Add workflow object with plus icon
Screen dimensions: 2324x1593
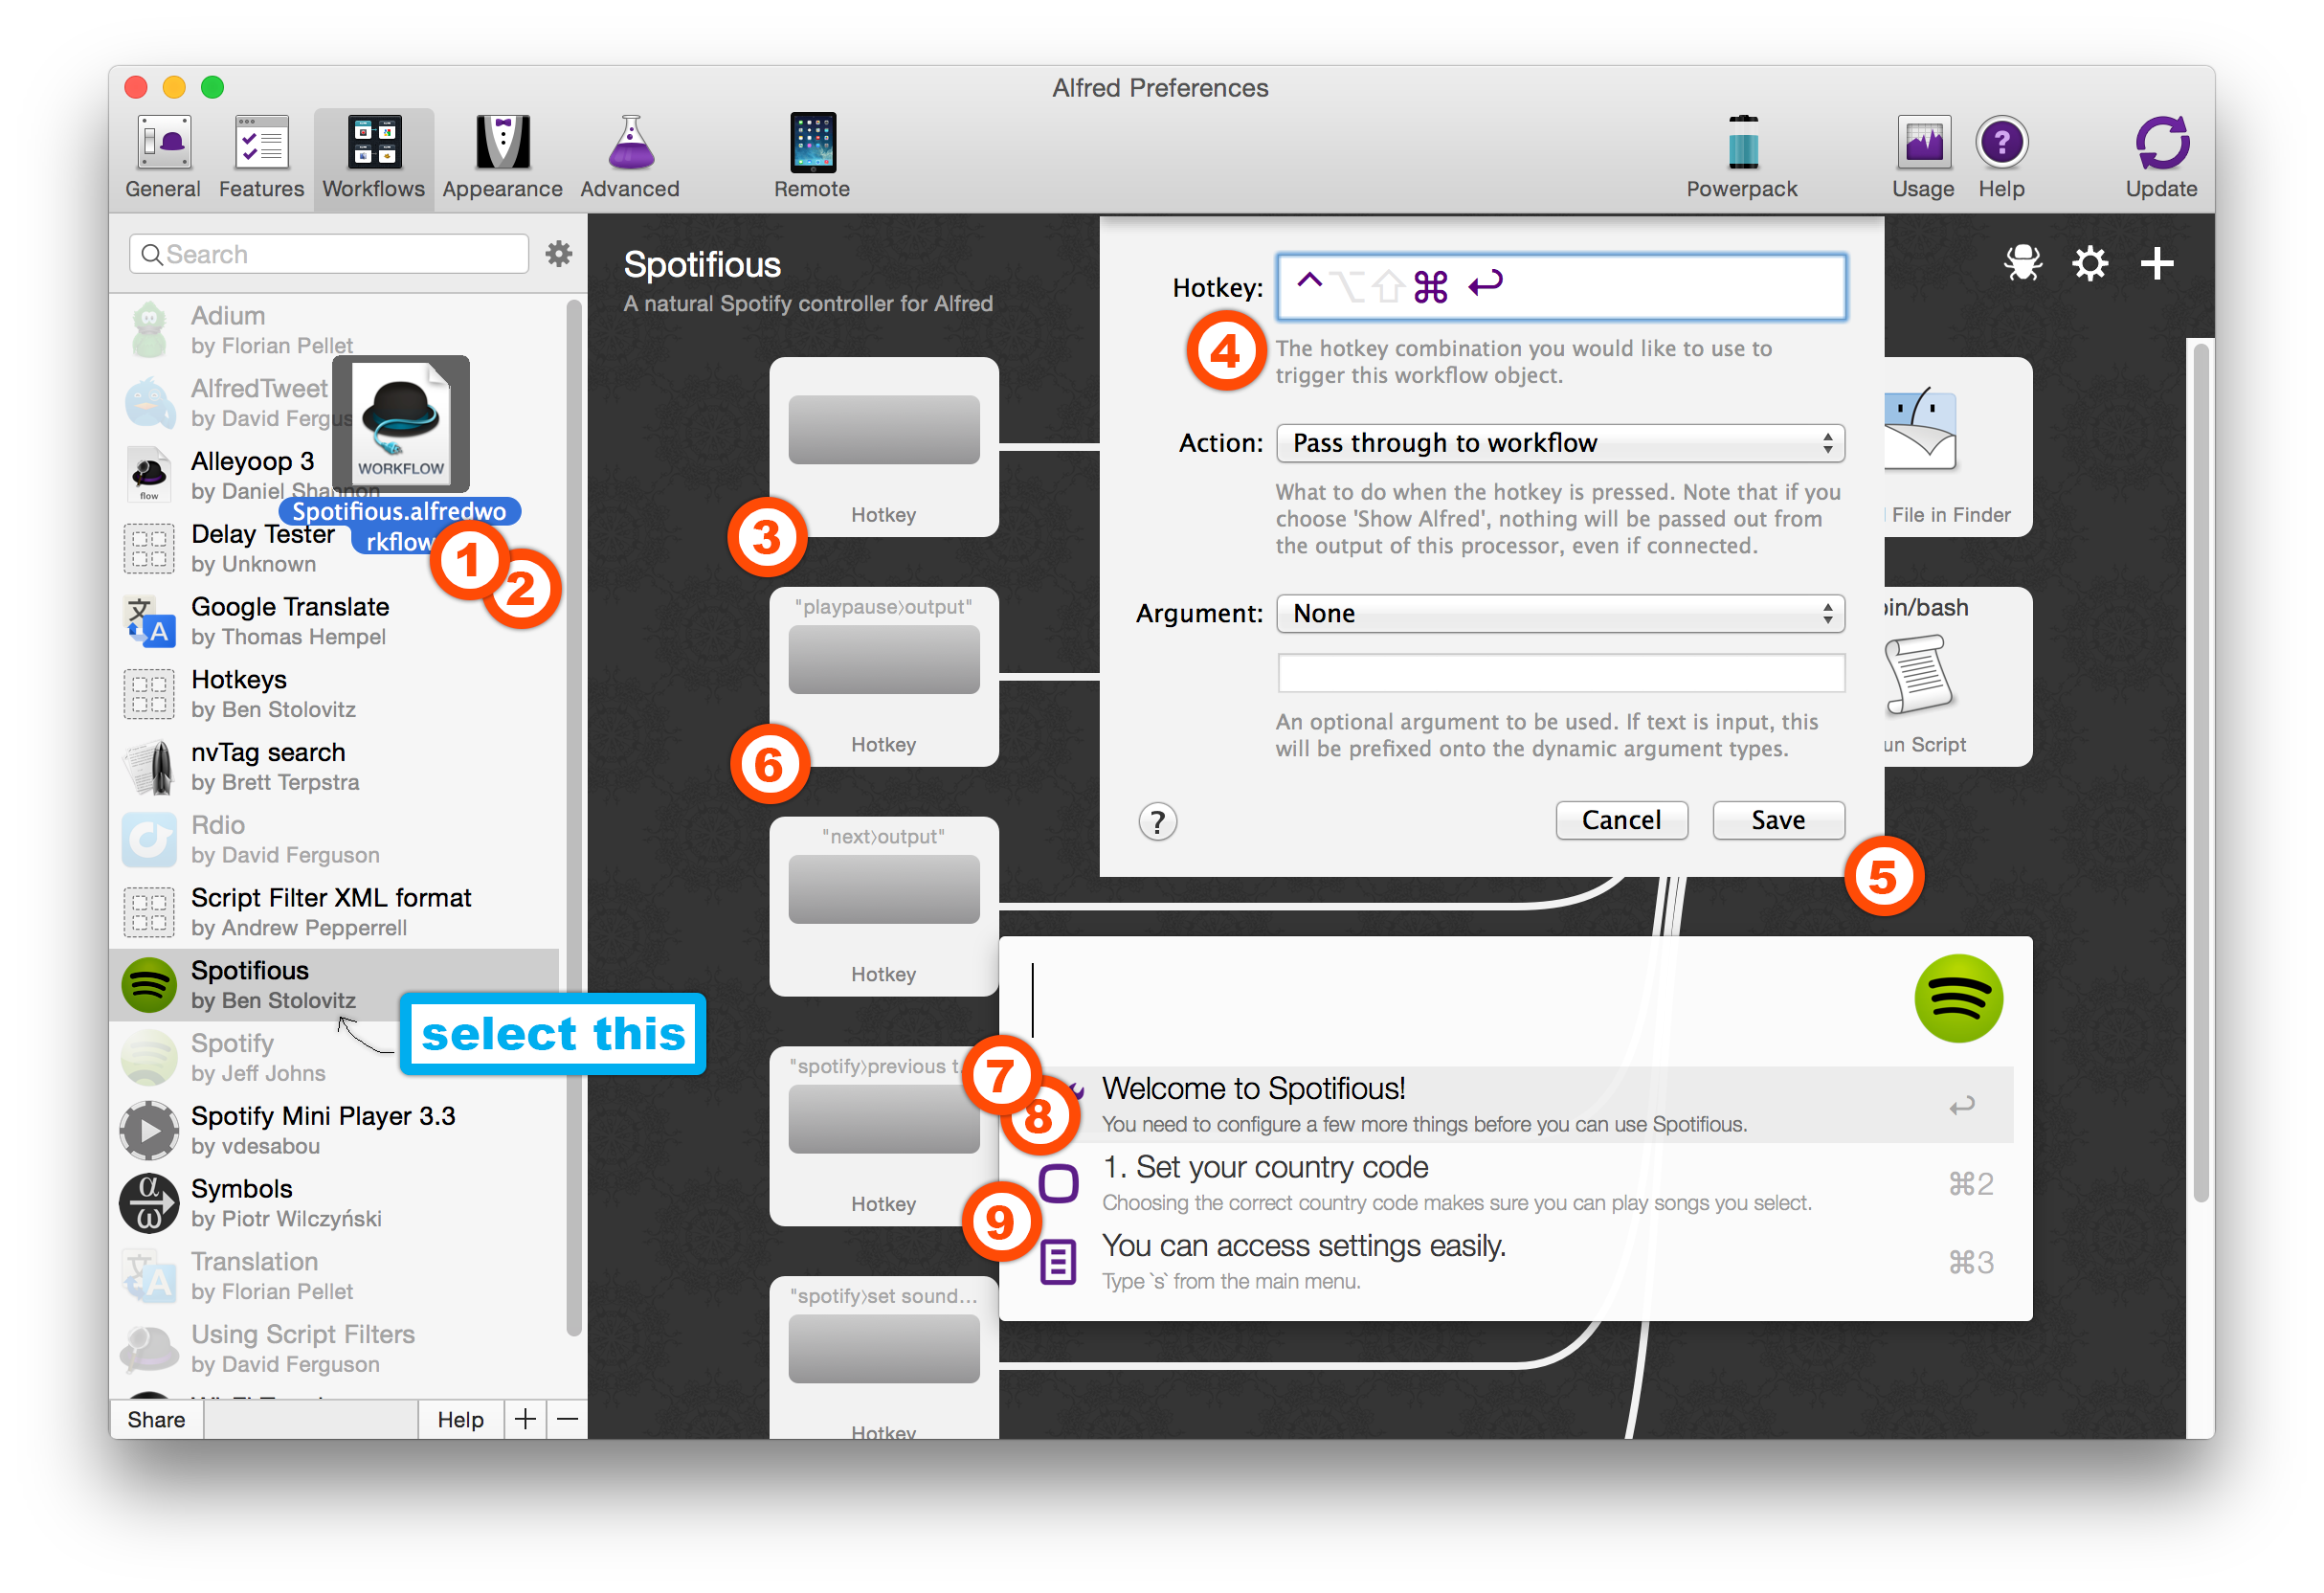point(2157,264)
